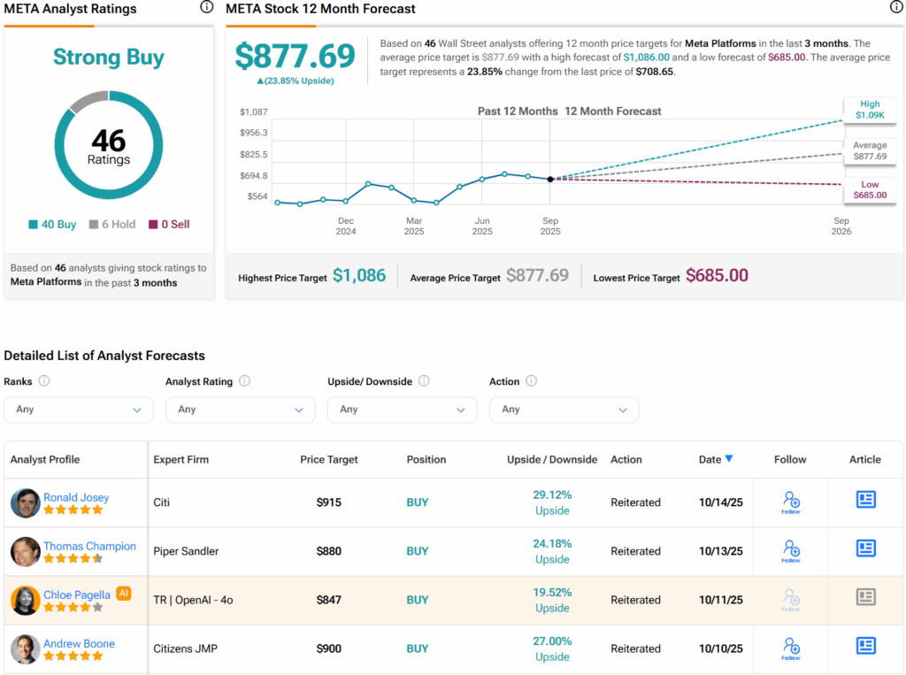Open Ronald Josey's analyst profile link

76,497
